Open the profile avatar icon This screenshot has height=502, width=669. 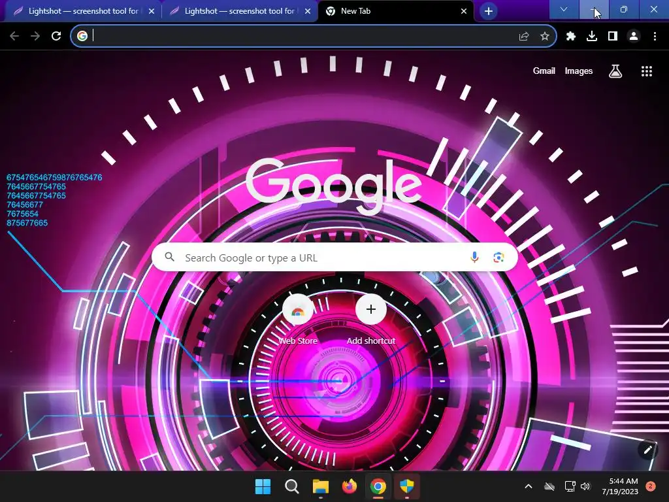pos(634,37)
